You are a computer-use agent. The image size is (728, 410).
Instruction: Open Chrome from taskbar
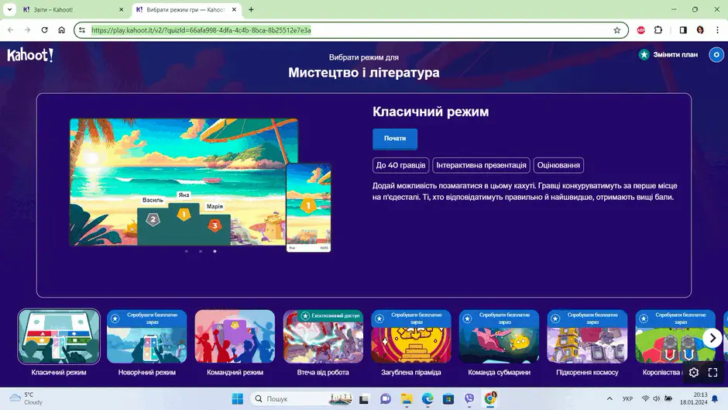(490, 399)
